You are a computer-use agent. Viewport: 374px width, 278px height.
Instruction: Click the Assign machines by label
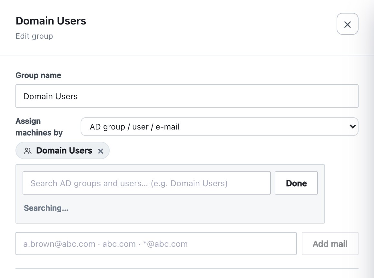coord(39,127)
